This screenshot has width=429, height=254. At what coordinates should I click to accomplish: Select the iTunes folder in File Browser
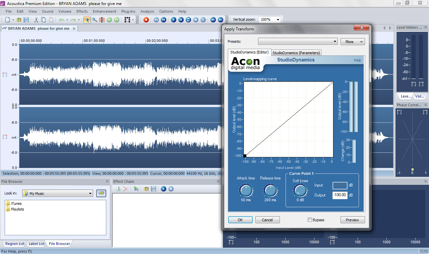pos(14,203)
